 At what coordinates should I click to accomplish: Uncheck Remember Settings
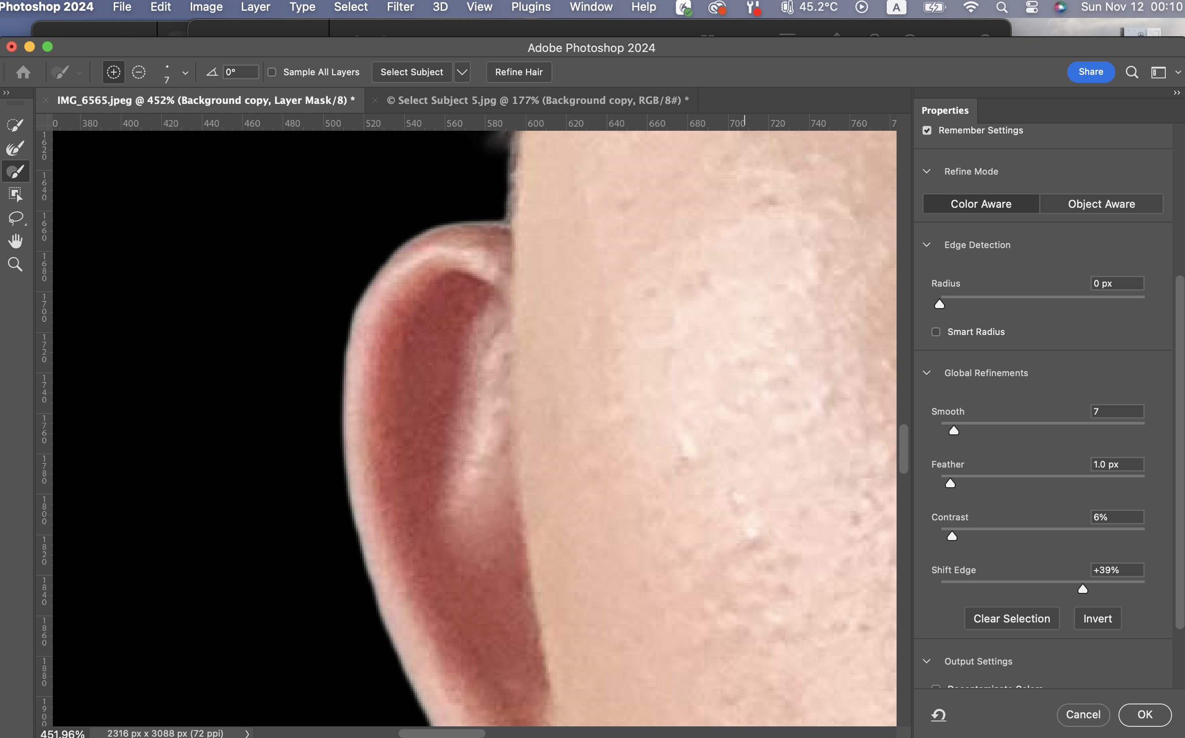(927, 130)
